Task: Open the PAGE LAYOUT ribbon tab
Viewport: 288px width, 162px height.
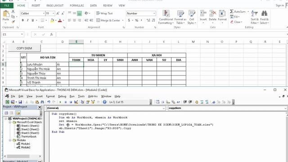Action: click(x=55, y=5)
